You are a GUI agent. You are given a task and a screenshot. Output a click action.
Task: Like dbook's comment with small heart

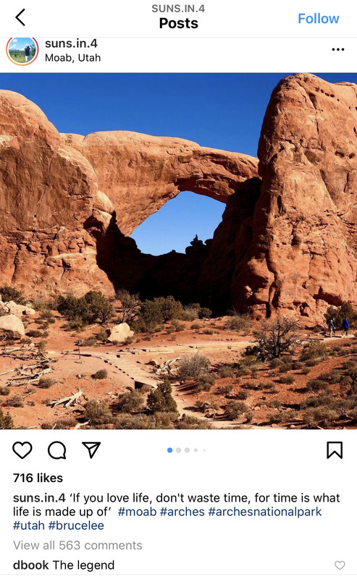[x=340, y=565]
